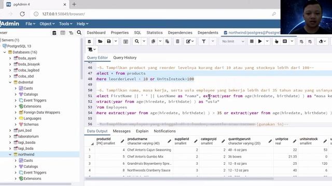This screenshot has height=186, width=332.
Task: Open a new browser tab
Action: click(x=74, y=4)
